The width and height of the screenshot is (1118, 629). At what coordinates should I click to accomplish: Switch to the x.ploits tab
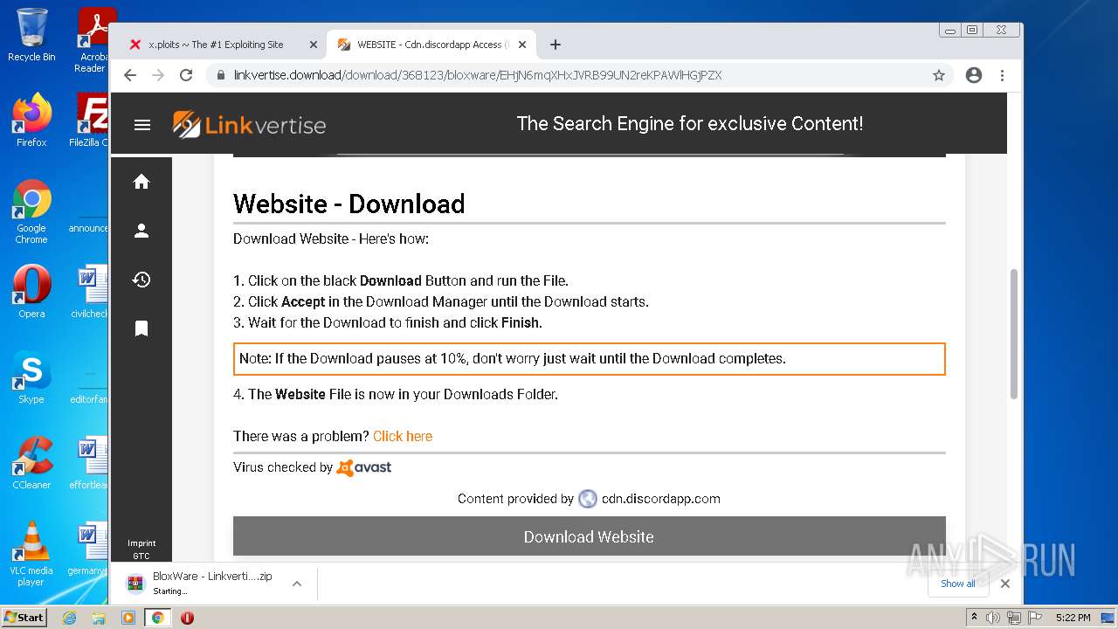pyautogui.click(x=216, y=45)
